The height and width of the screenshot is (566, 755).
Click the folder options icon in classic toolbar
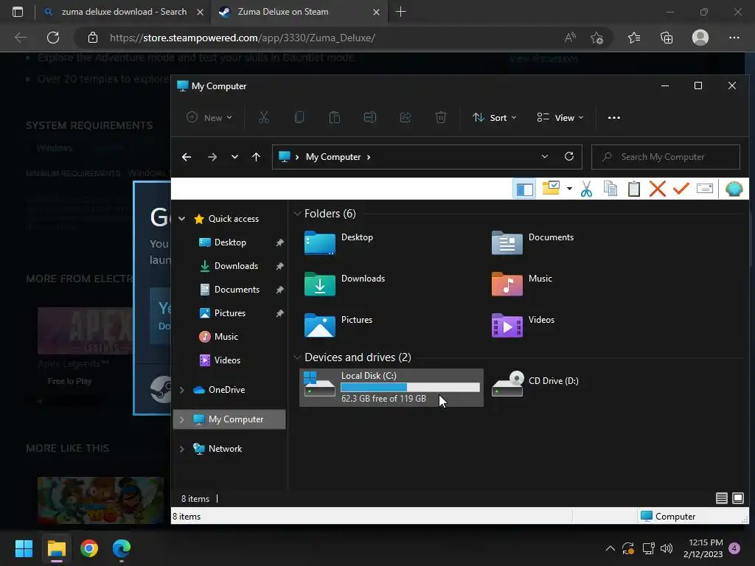(x=551, y=188)
